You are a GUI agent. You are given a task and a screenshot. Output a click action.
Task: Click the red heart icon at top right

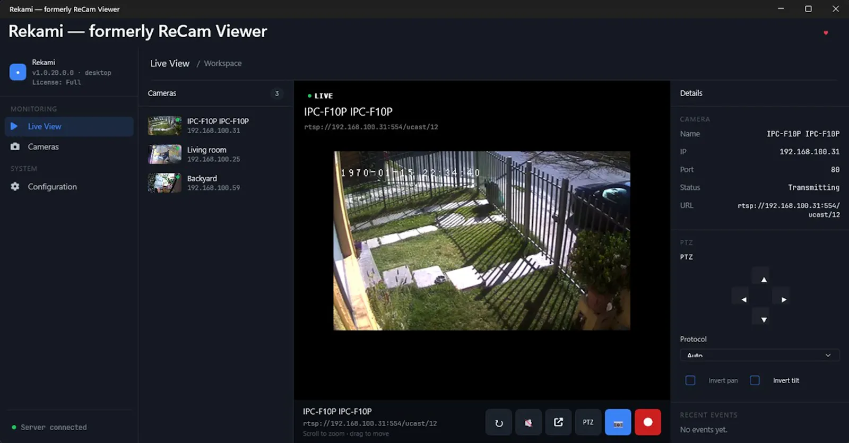coord(826,33)
